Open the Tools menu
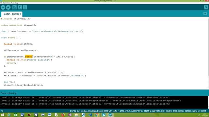 (x=13, y=3)
